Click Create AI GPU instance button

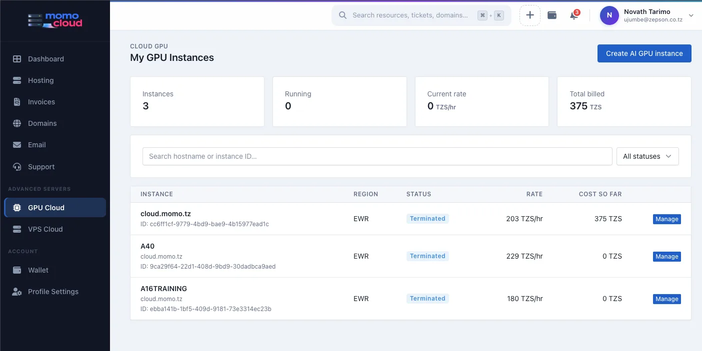click(x=644, y=53)
